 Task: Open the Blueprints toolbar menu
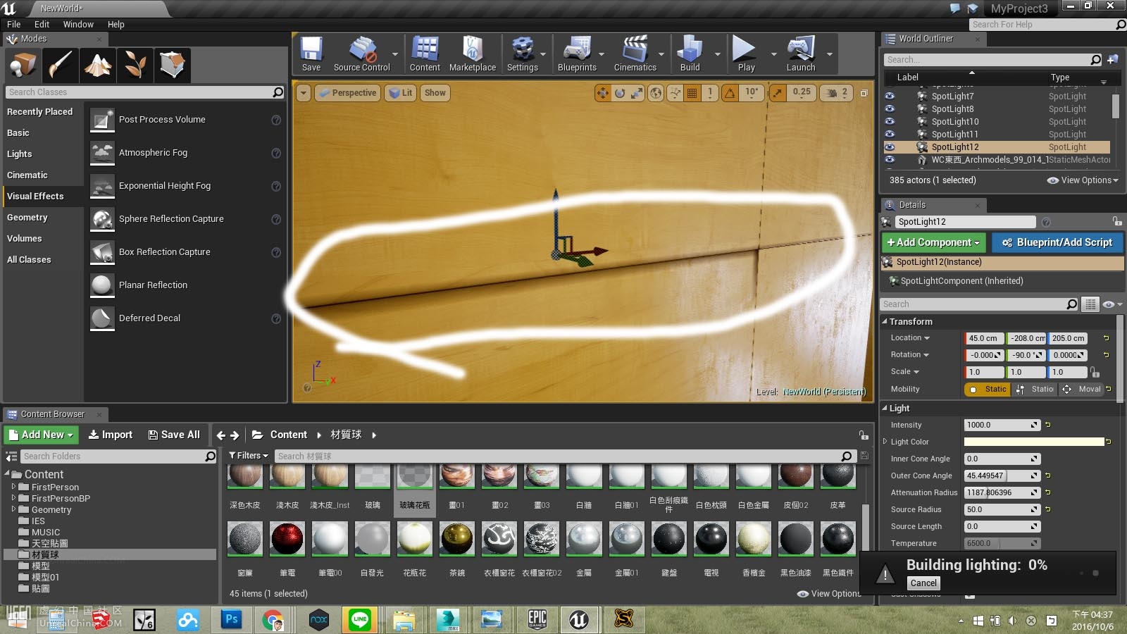coord(577,54)
